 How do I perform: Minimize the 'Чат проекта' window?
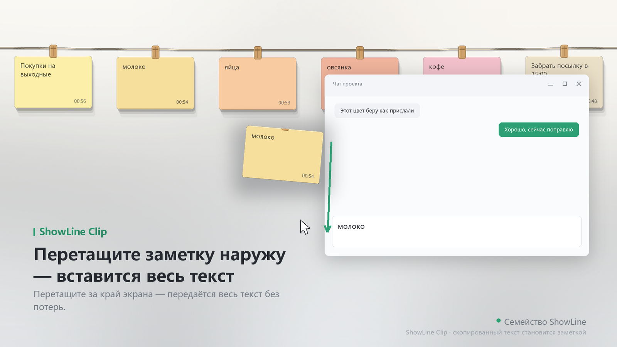click(x=551, y=84)
